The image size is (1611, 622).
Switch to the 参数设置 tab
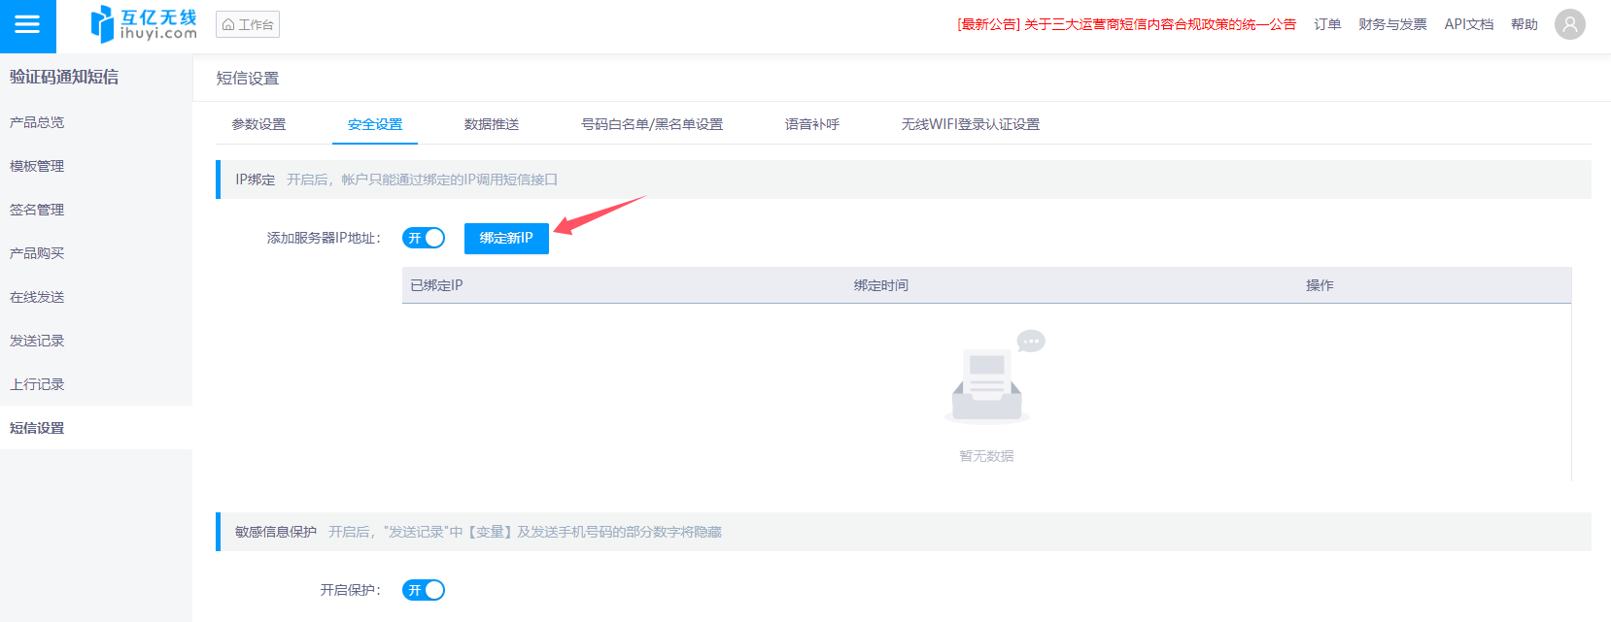point(258,124)
